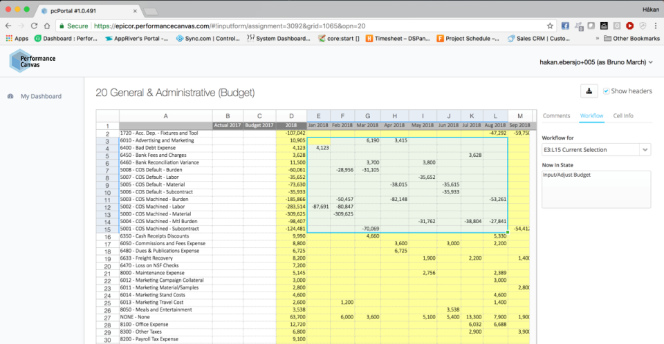Select column D header in the grid
Image resolution: width=664 pixels, height=344 pixels.
[291, 116]
